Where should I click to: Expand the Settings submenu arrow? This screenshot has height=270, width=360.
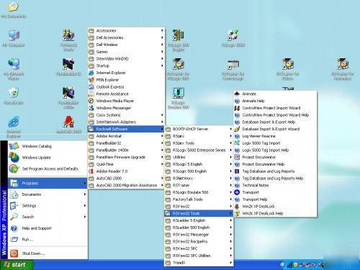(x=85, y=205)
